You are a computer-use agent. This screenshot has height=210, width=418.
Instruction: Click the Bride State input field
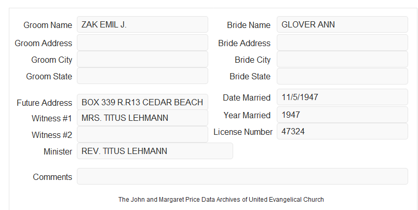[x=342, y=76]
